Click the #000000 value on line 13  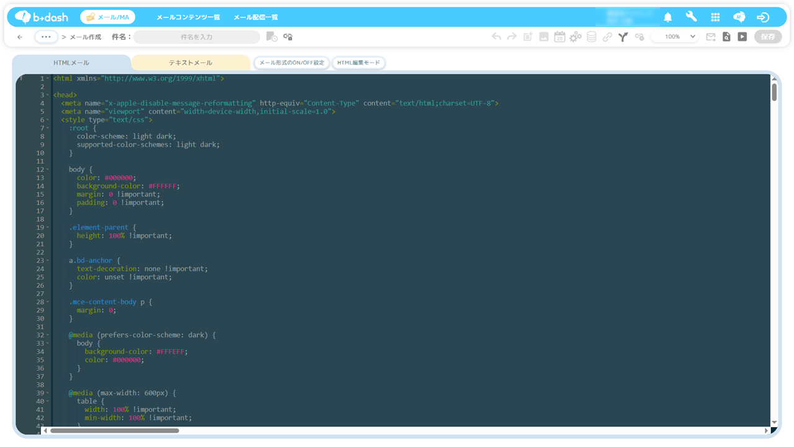tap(120, 178)
